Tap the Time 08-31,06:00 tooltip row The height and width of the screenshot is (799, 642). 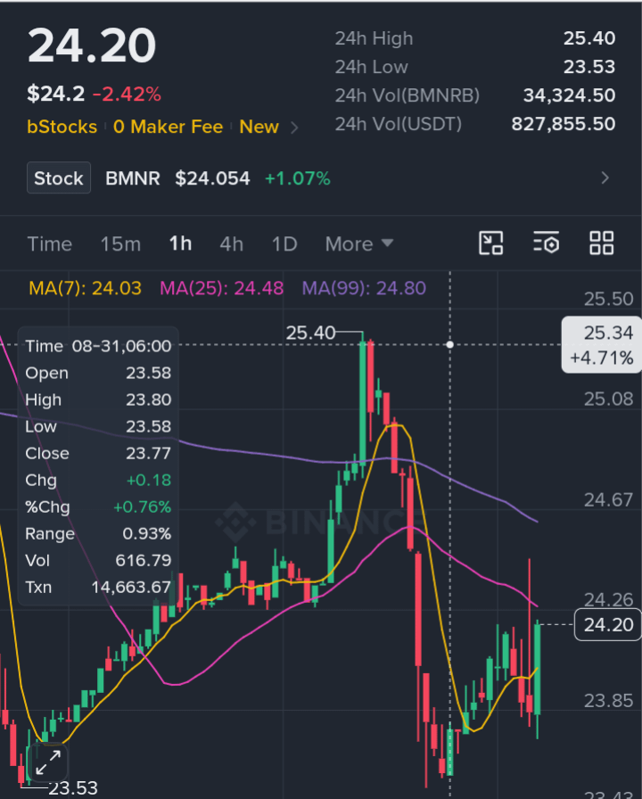point(98,346)
